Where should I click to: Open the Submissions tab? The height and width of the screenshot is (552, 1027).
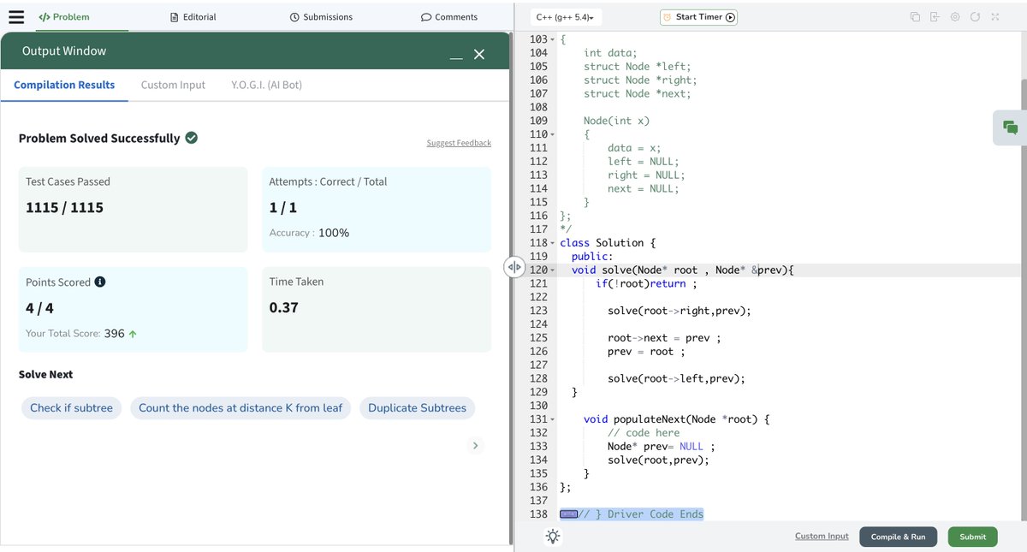(321, 16)
